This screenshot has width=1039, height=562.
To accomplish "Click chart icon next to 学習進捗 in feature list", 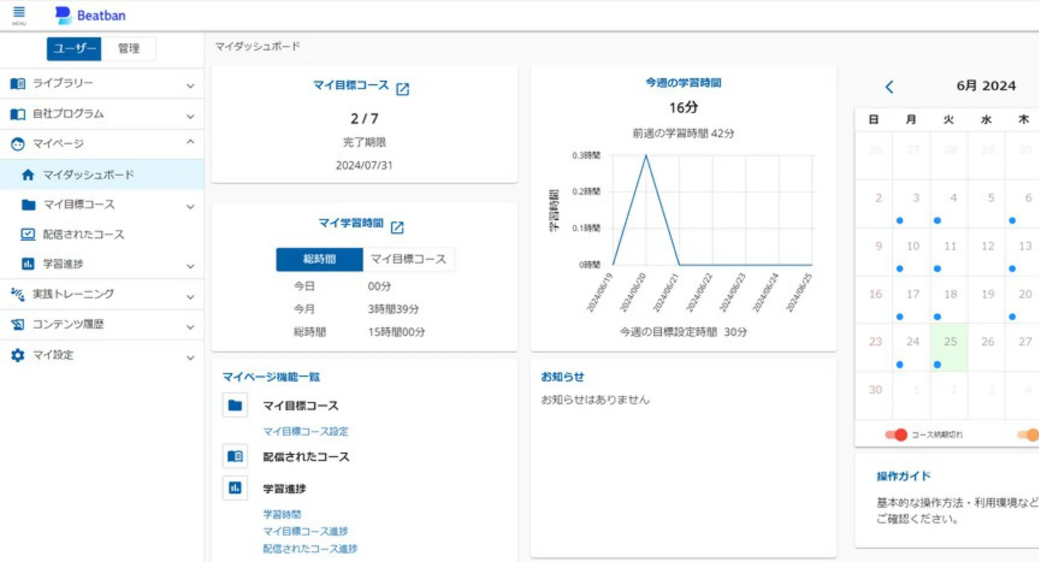I will click(235, 488).
